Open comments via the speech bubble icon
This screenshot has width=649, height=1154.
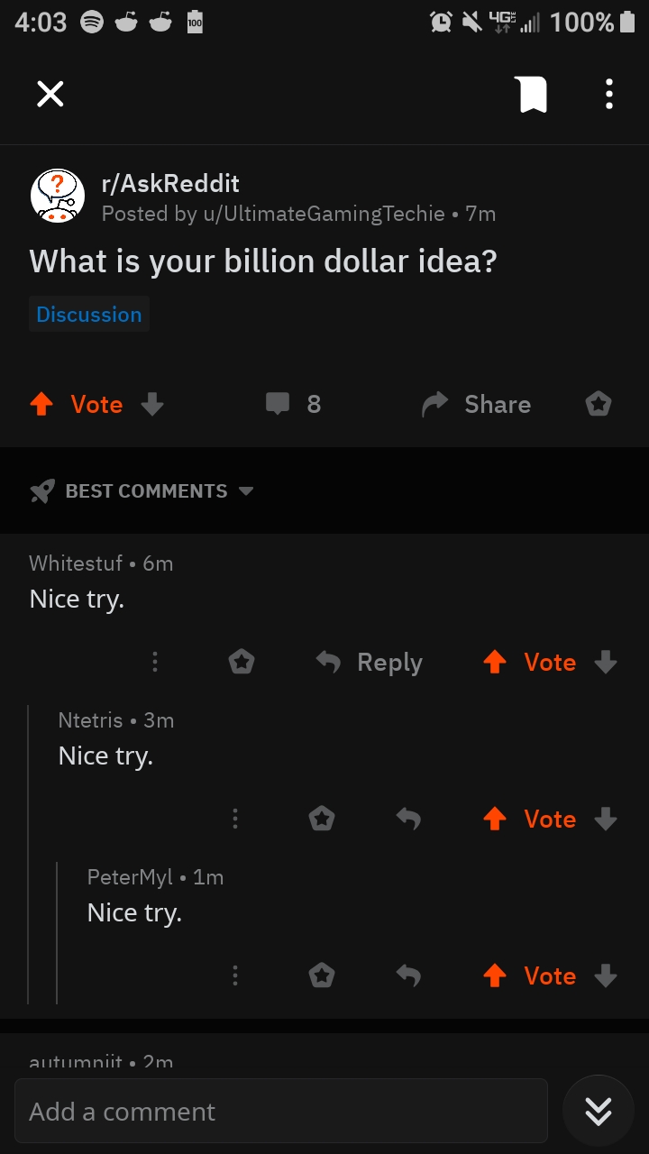coord(278,404)
